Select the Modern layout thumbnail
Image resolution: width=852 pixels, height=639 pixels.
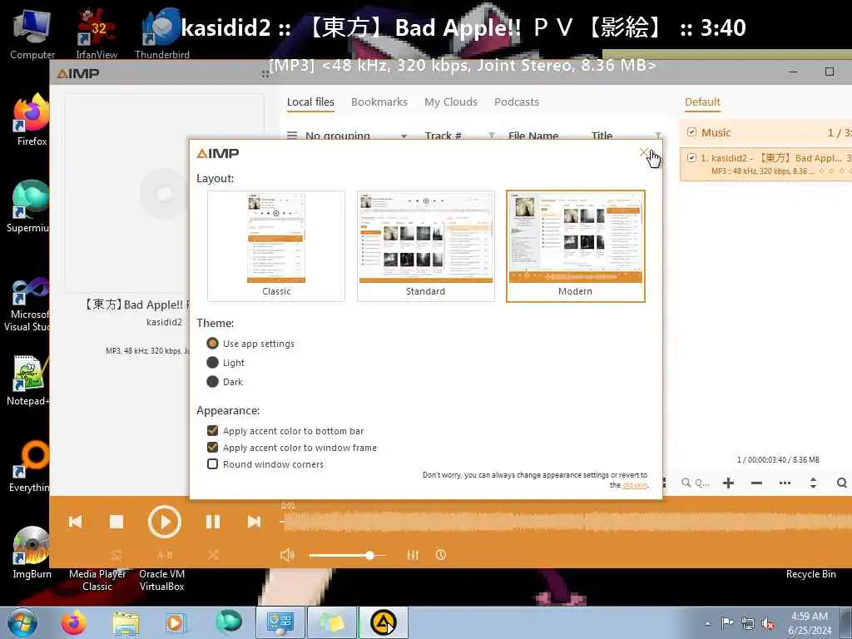tap(576, 245)
